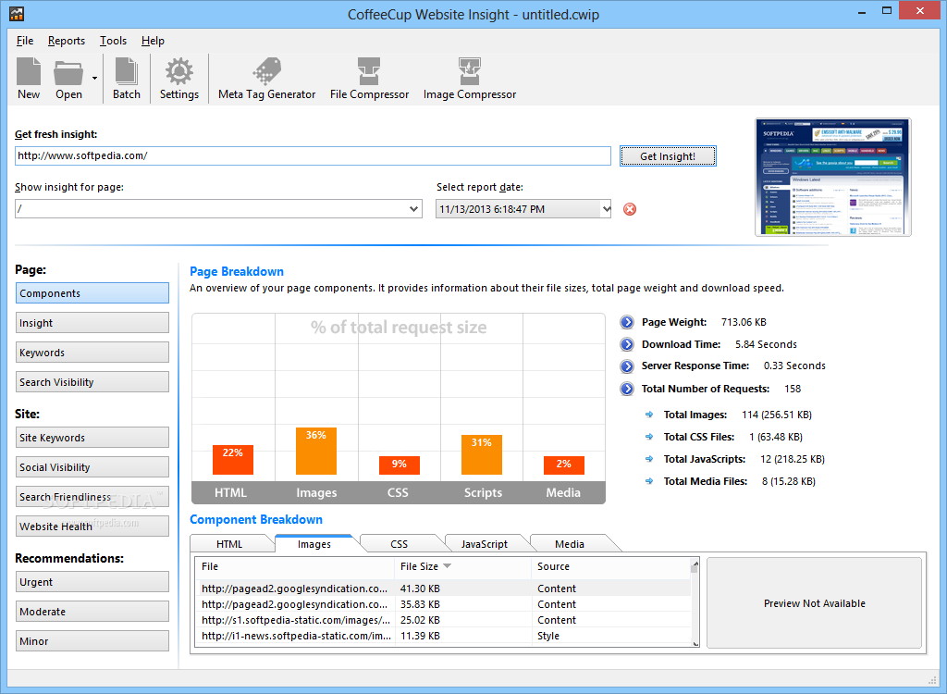Image resolution: width=947 pixels, height=694 pixels.
Task: Click the arrow icon beside Total Media Files
Action: tap(649, 481)
